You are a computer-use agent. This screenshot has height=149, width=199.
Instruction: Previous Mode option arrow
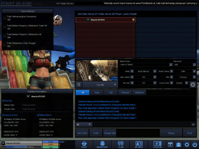pos(132,71)
